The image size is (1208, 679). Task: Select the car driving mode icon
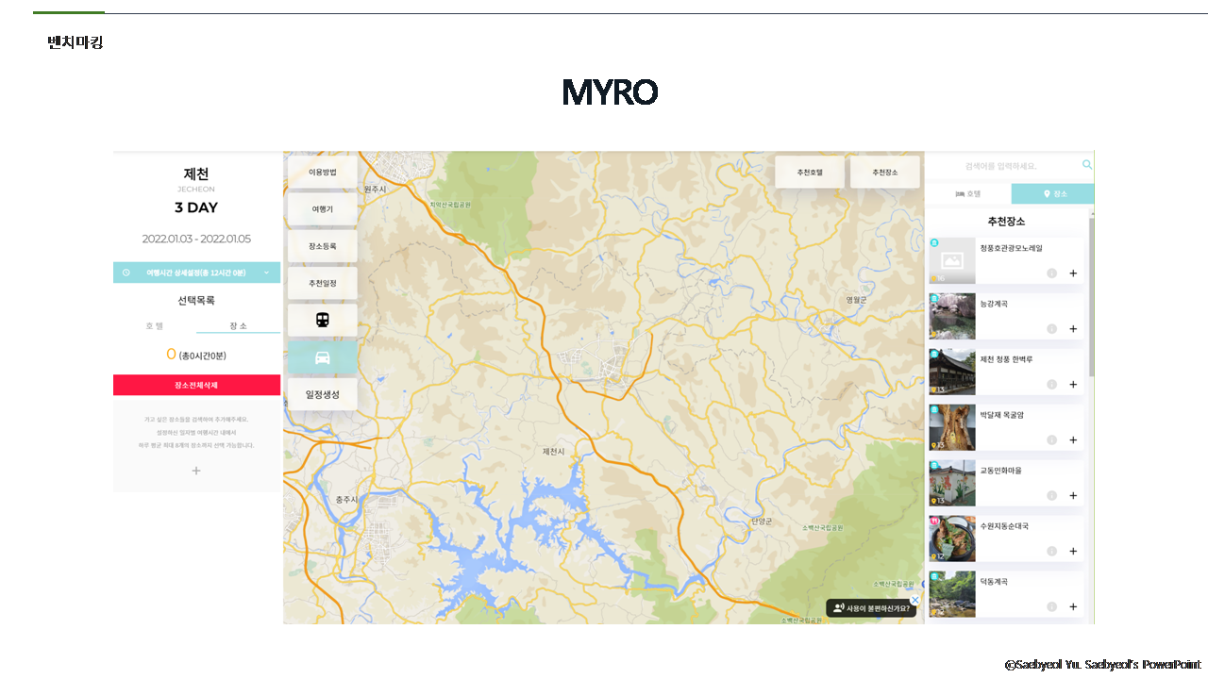tap(323, 357)
